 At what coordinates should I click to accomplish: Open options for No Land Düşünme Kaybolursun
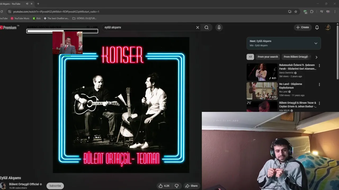coord(319,84)
